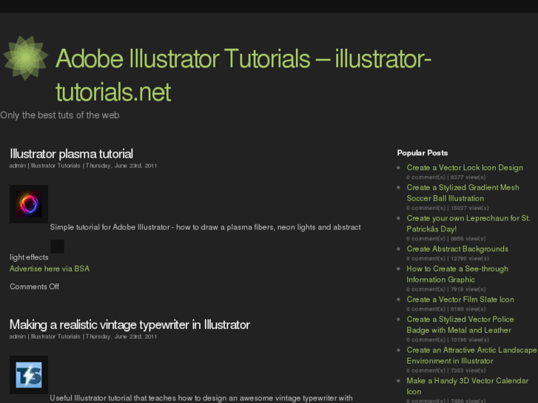Click the 8377 view(s) stat text
Image resolution: width=538 pixels, height=403 pixels.
coord(468,177)
